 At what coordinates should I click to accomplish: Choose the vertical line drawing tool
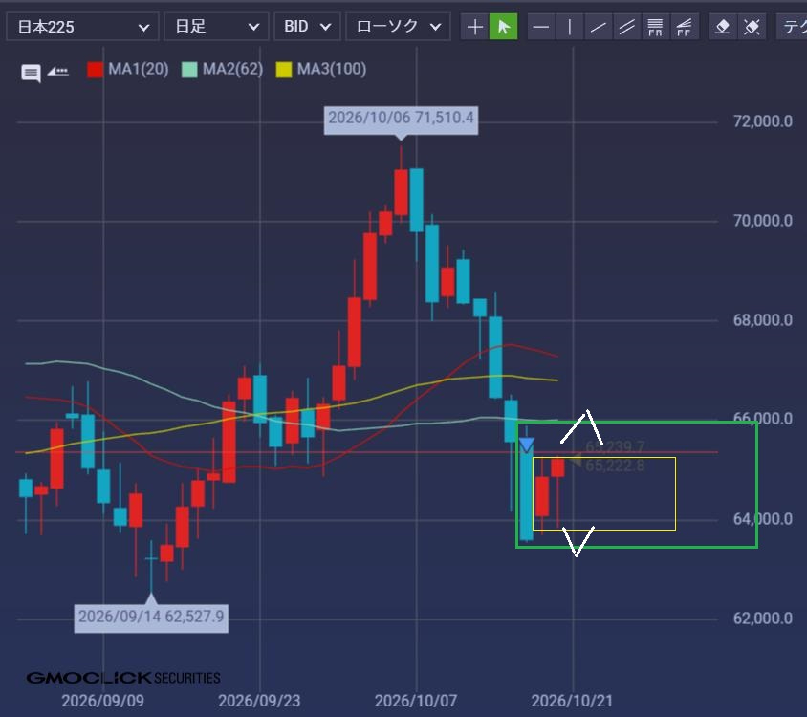point(569,26)
